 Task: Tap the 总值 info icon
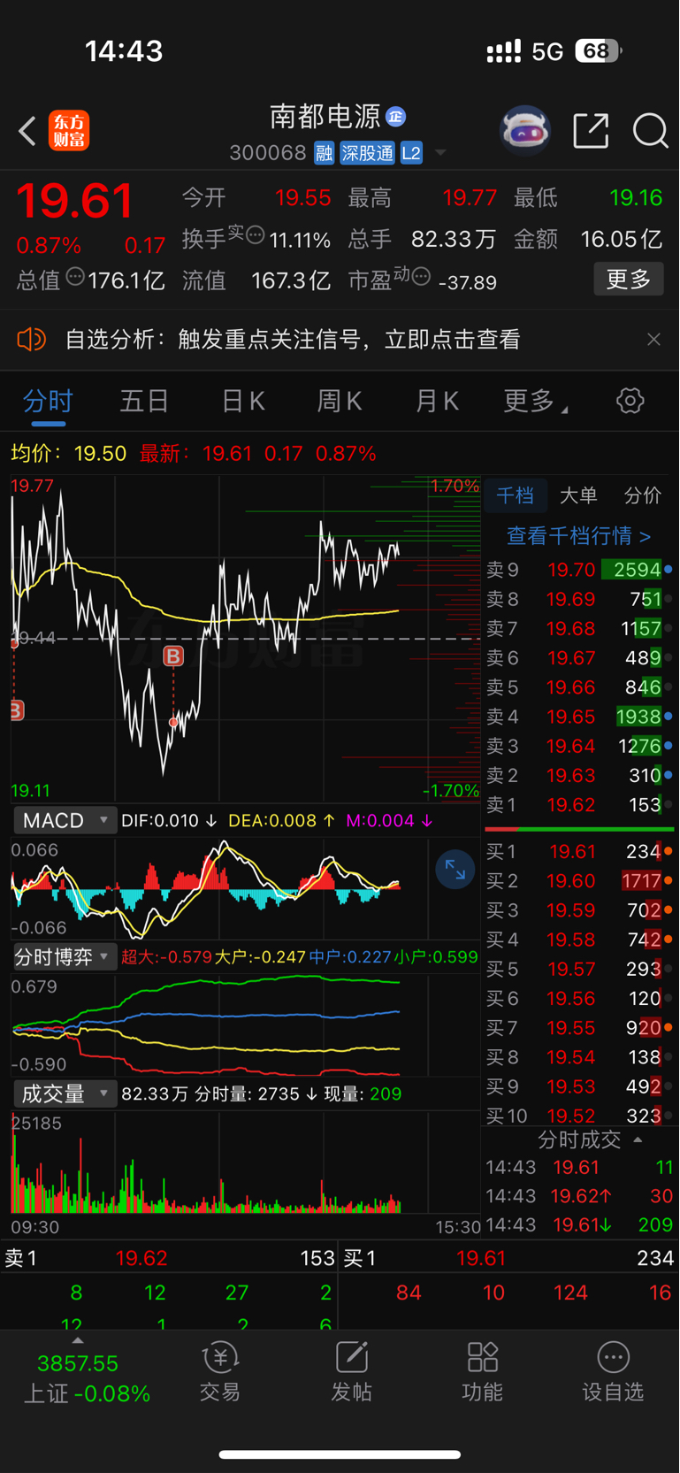(75, 277)
